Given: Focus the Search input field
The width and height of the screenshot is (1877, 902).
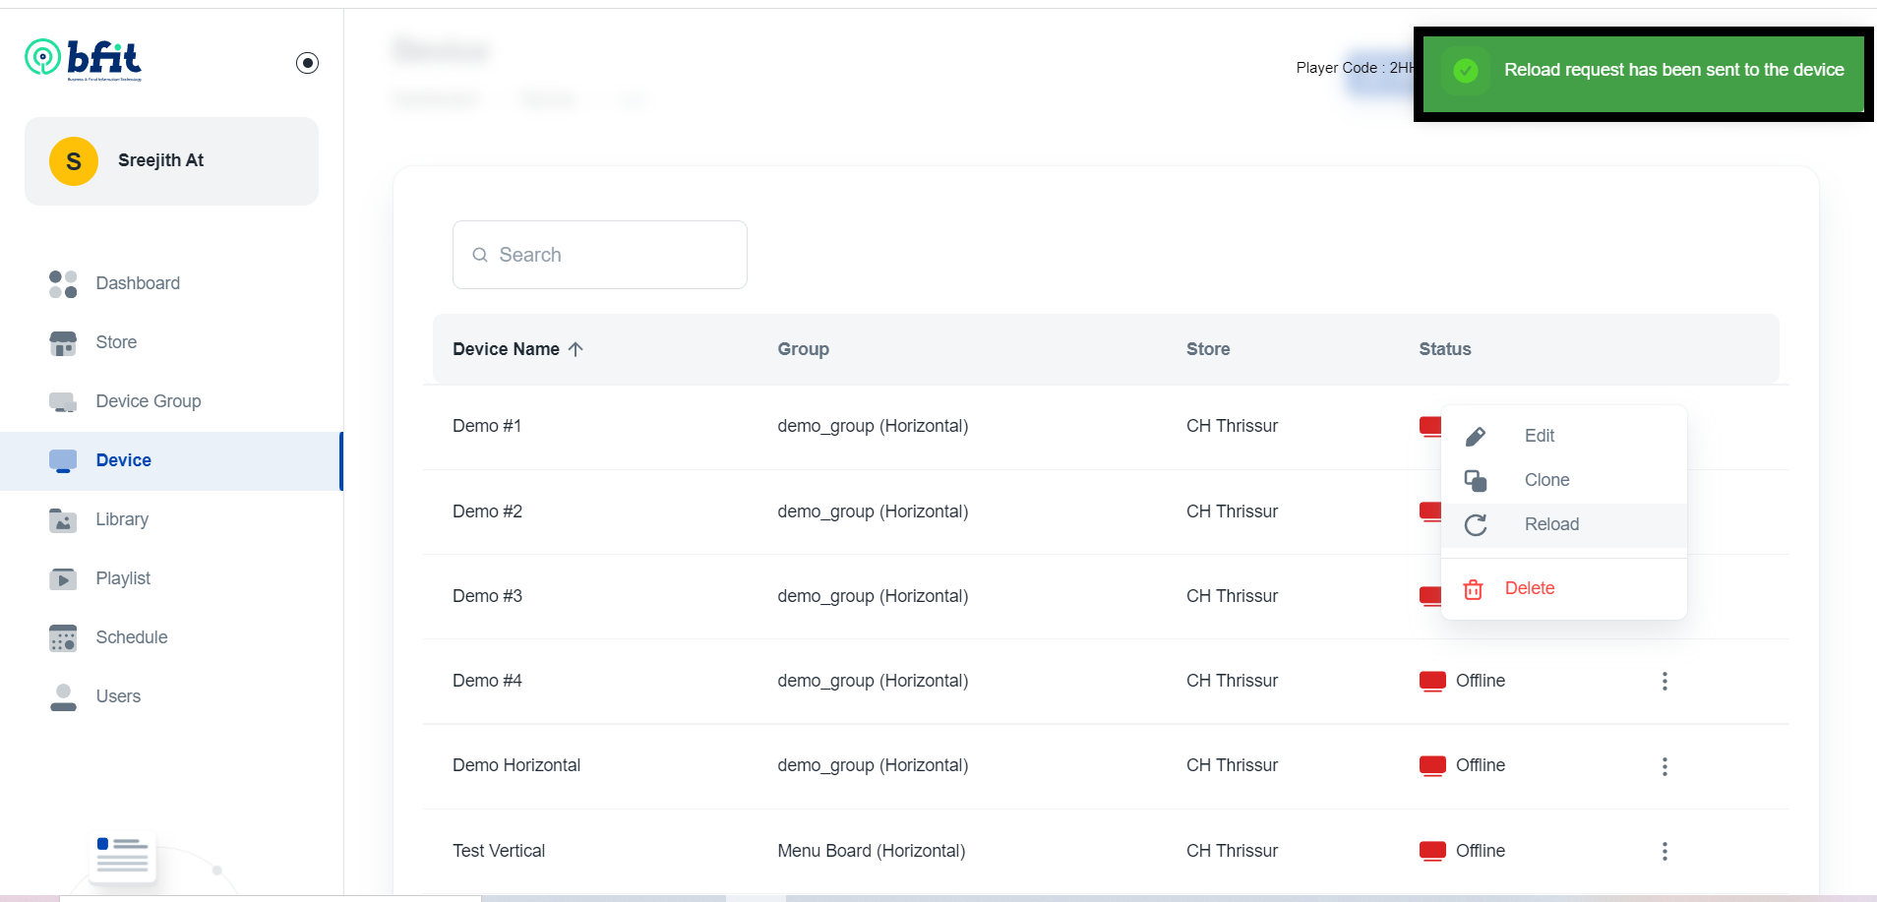Looking at the screenshot, I should pos(600,255).
